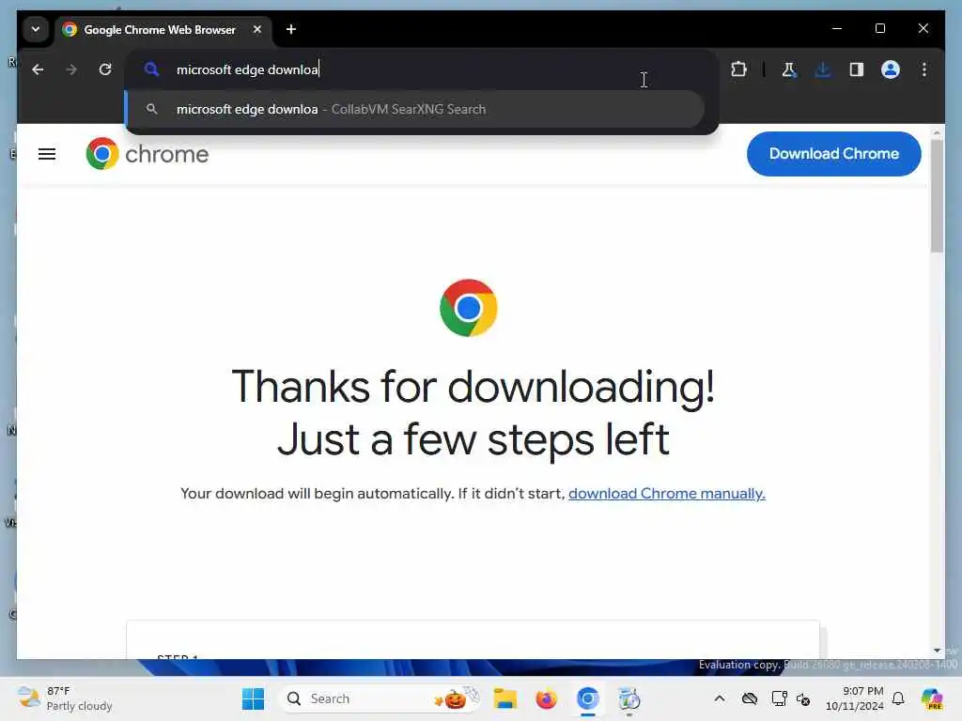Select the 'microsoft edge downloa' search suggestion
The height and width of the screenshot is (721, 962).
[x=414, y=109]
